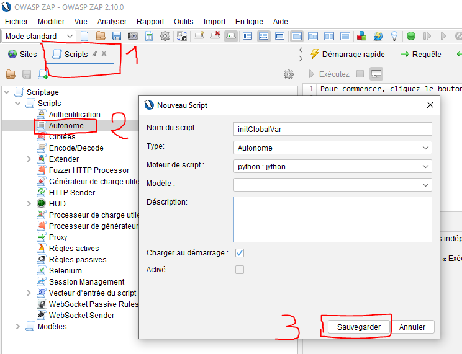462x354 pixels.
Task: Select the Full layout toolbar icon
Action: coord(279,36)
